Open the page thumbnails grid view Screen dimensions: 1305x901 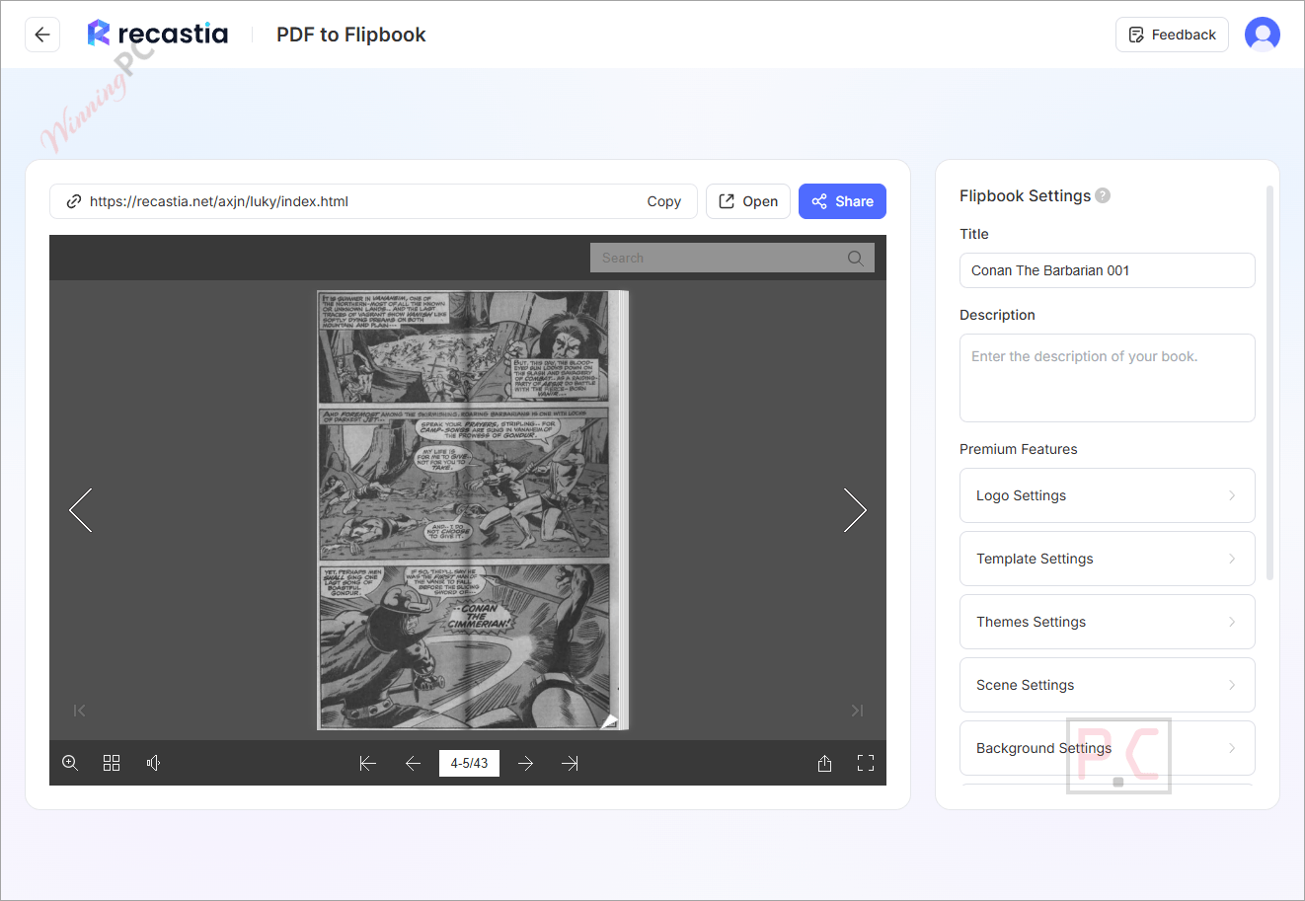(112, 763)
